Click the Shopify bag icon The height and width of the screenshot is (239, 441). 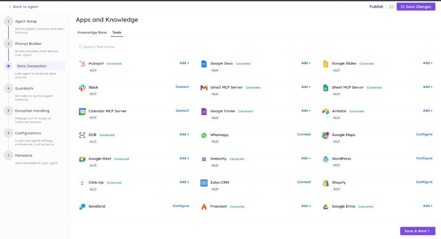(326, 183)
